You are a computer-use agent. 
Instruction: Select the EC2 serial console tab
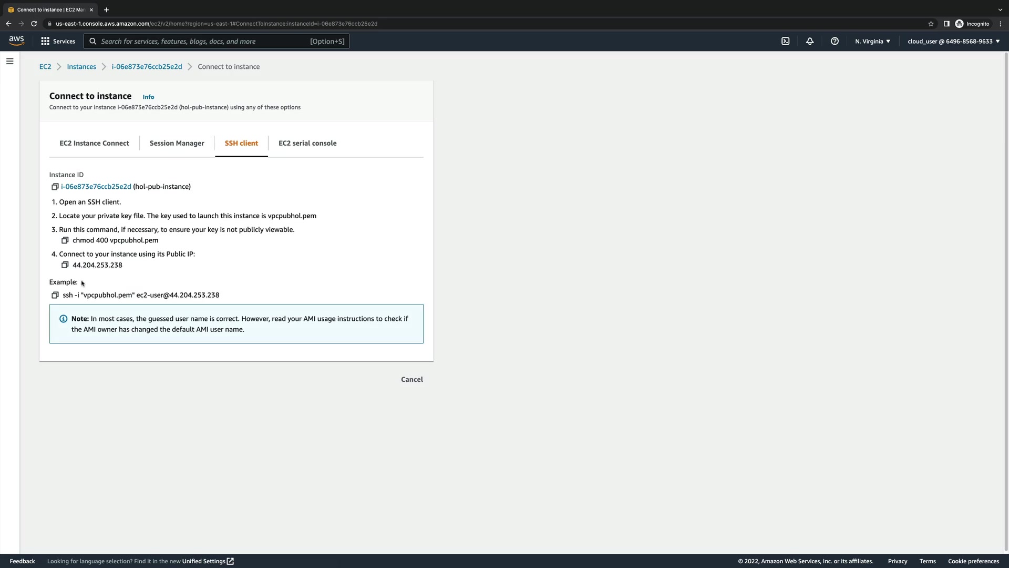point(307,143)
